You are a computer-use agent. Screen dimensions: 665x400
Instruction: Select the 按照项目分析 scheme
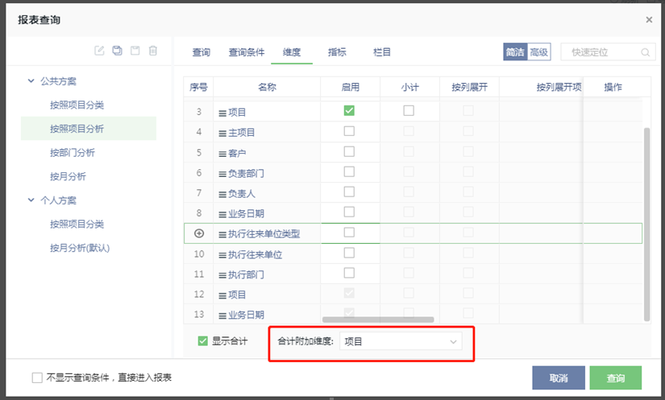[77, 129]
